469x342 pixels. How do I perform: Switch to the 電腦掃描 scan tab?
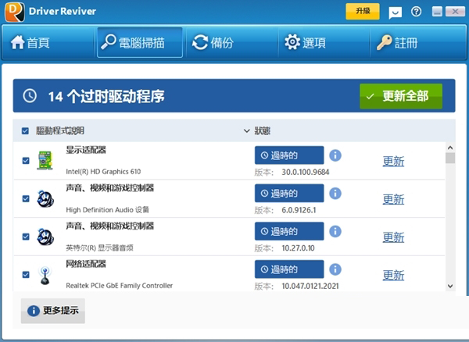(x=140, y=42)
